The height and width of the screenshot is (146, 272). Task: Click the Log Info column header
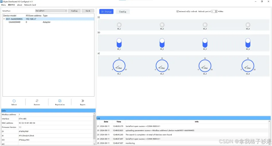pos(197,122)
